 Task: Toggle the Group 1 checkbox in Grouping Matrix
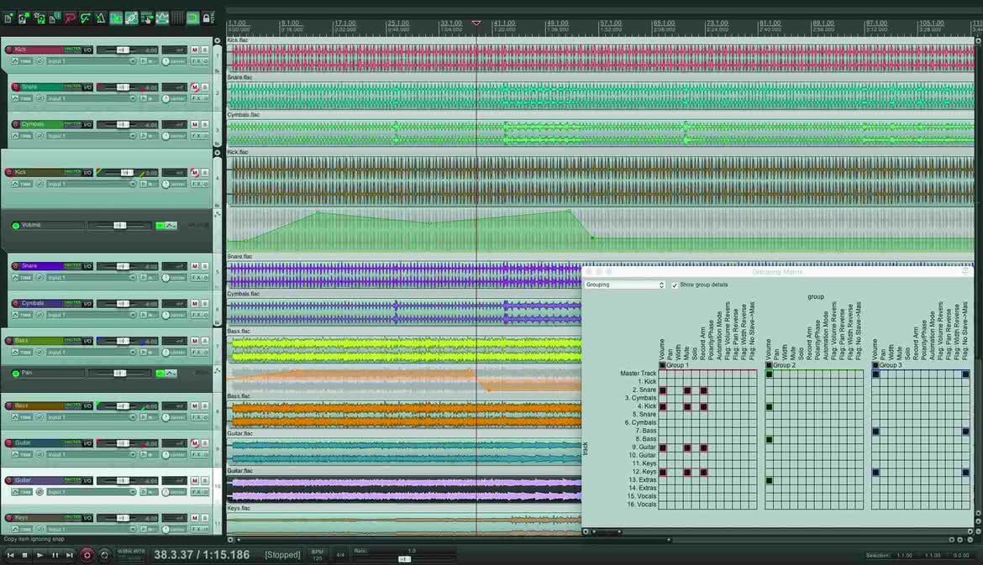tap(662, 365)
